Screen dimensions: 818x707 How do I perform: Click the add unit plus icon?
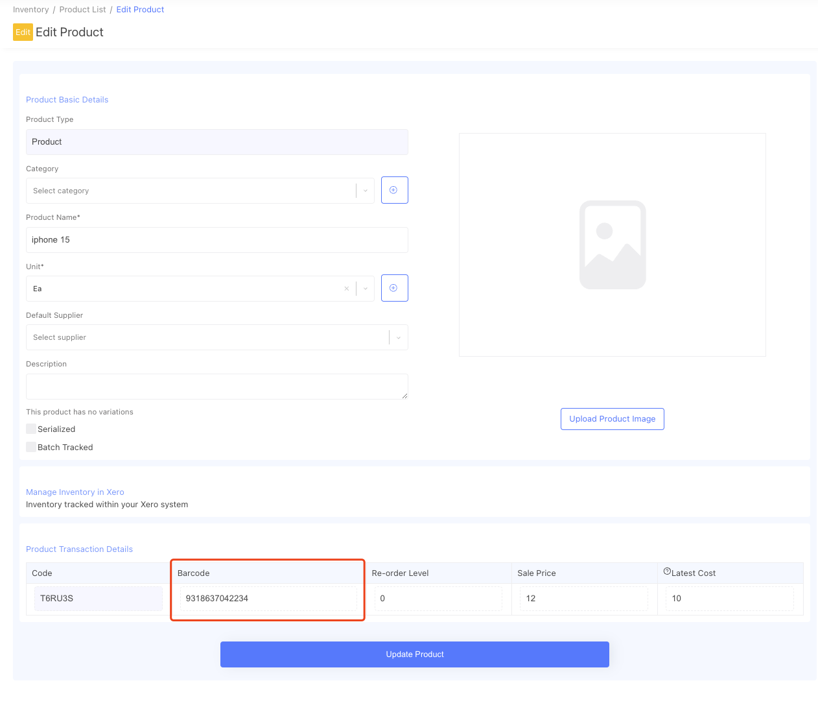pyautogui.click(x=394, y=288)
